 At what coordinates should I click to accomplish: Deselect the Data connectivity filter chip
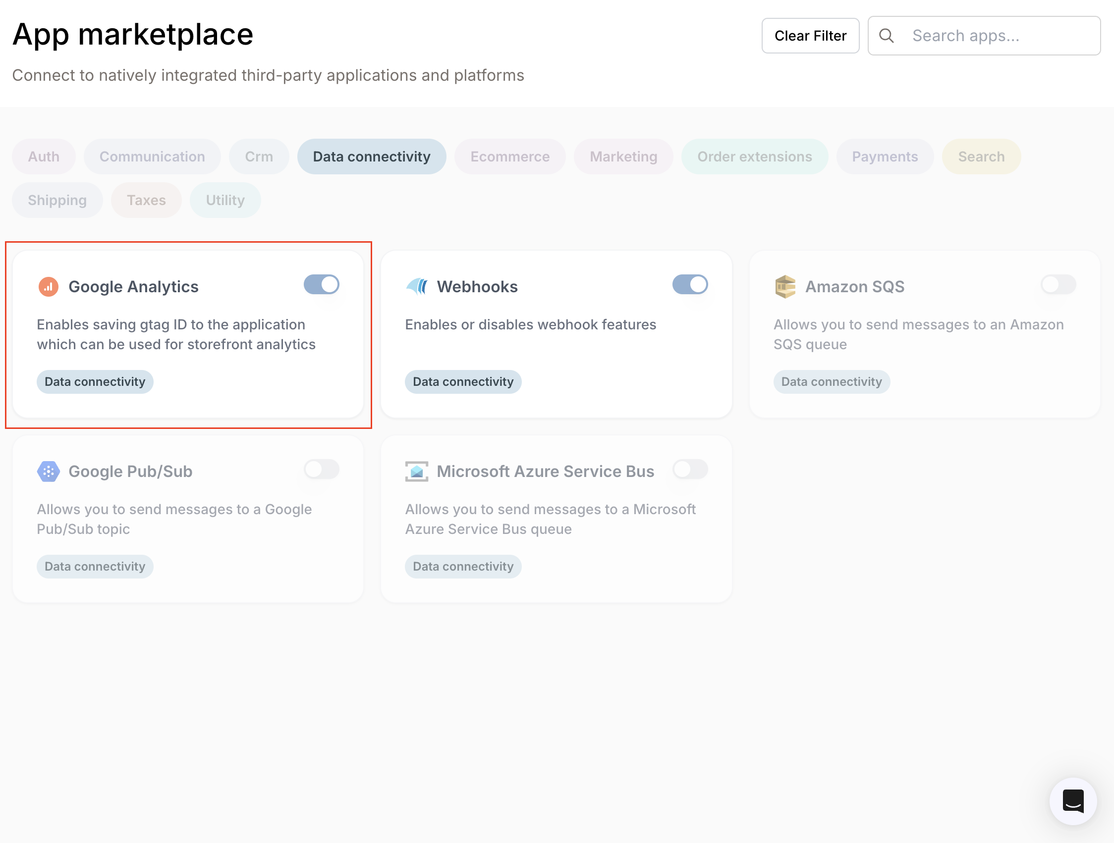tap(372, 157)
